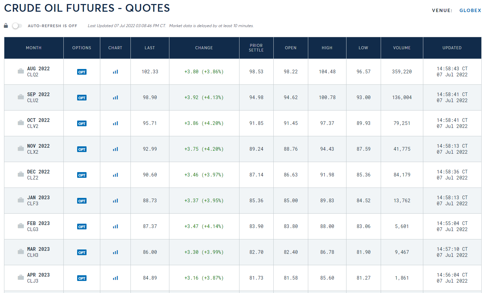Select the CLU2 contract code
Image resolution: width=485 pixels, height=293 pixels.
pyautogui.click(x=33, y=100)
